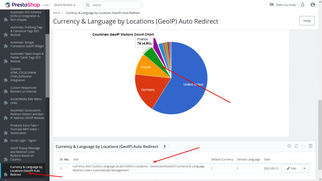This screenshot has height=181, width=322.
Task: Open Automatic Hreflang Tags & Canonical Tags module
Action: [26, 31]
